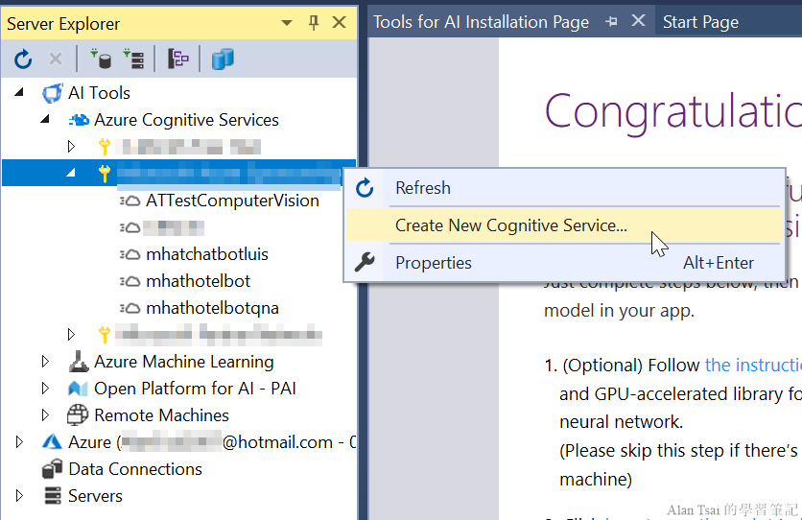Image resolution: width=802 pixels, height=520 pixels.
Task: Click the context menu Refresh icon
Action: (365, 188)
